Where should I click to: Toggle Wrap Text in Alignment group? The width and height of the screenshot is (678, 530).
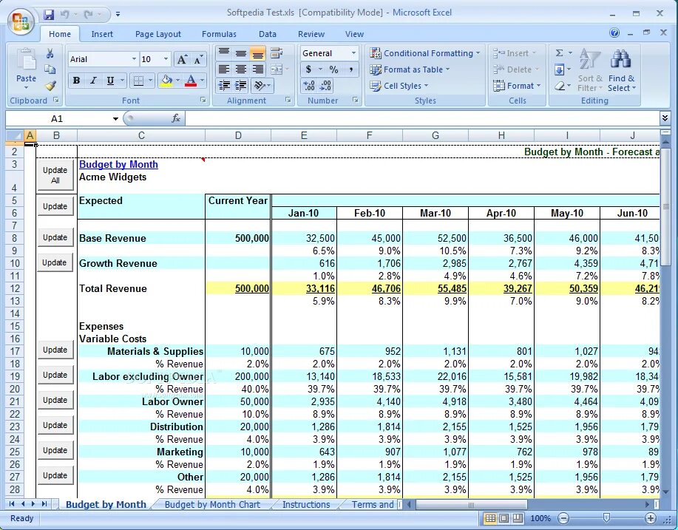pos(277,53)
